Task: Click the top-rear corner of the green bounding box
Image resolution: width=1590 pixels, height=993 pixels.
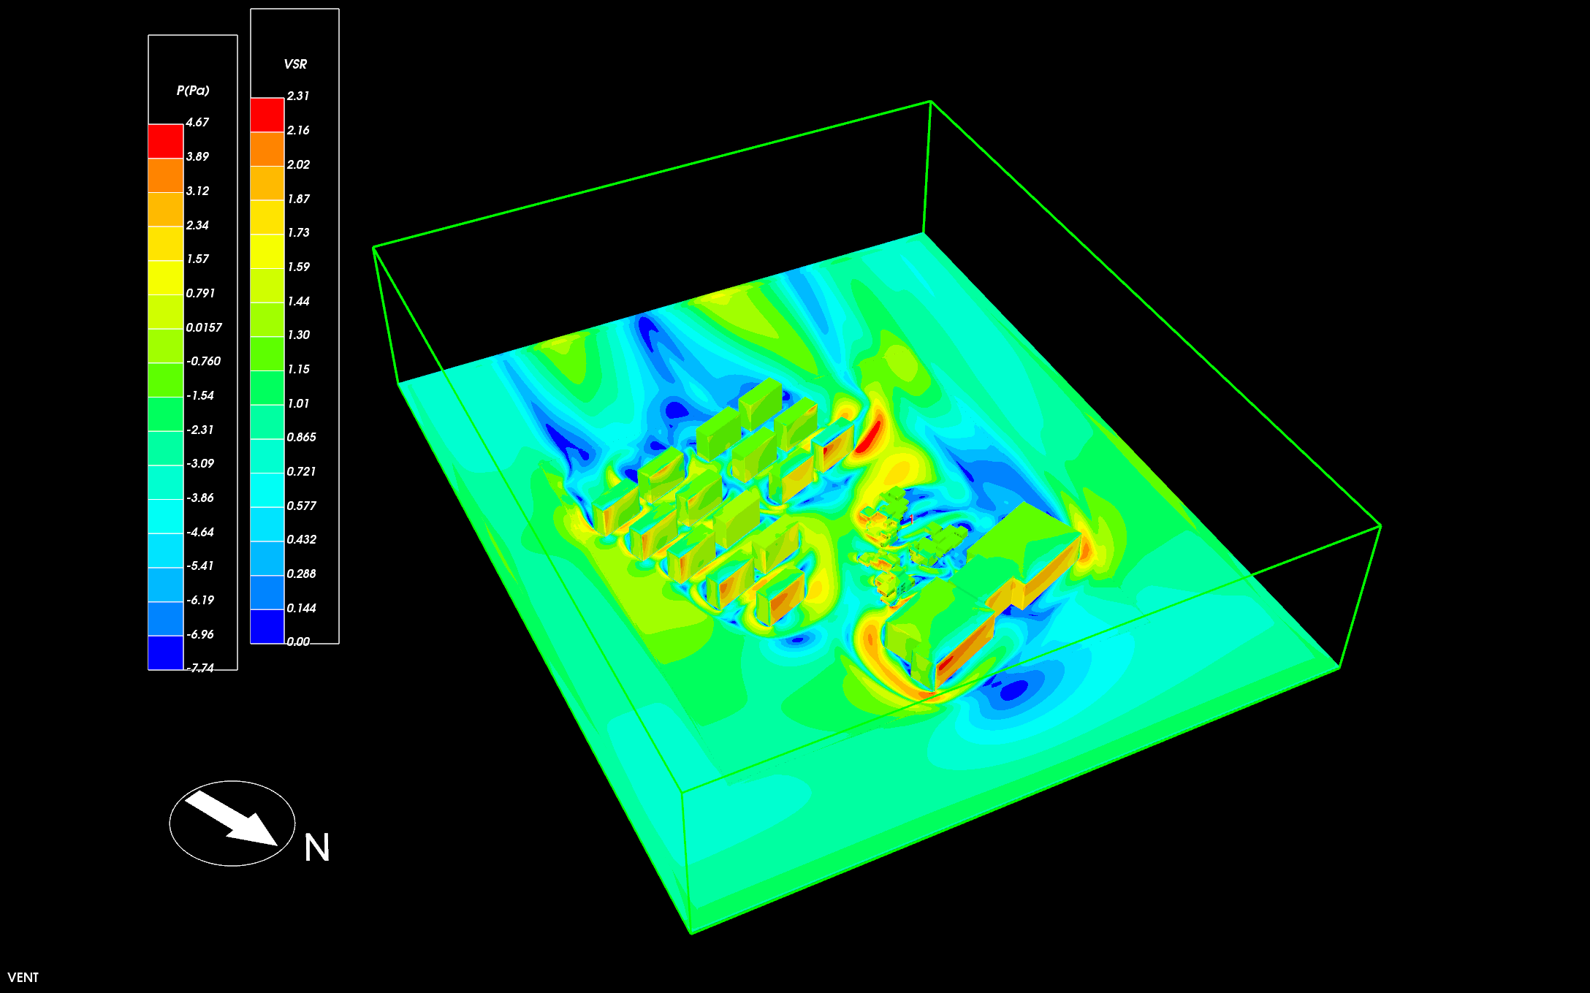Action: pyautogui.click(x=930, y=102)
